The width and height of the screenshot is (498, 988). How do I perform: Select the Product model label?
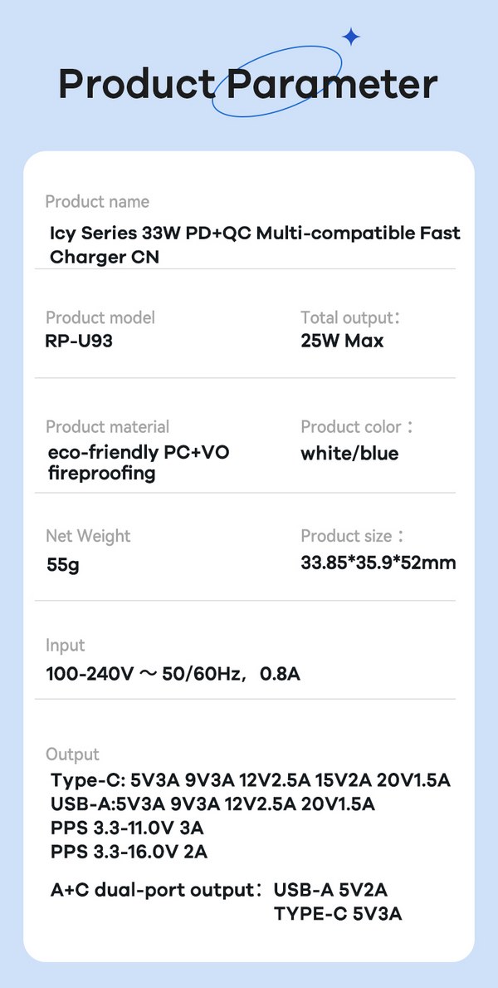tap(100, 317)
